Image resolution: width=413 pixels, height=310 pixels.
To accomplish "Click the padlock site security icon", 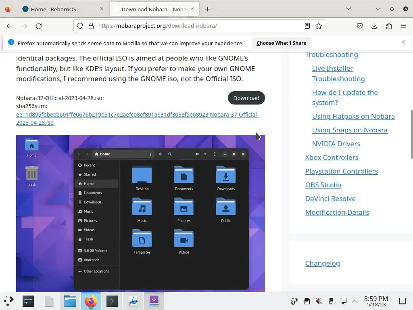I will click(91, 26).
